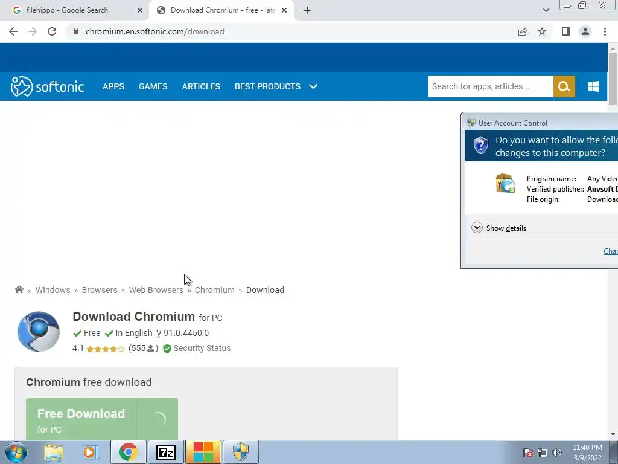The height and width of the screenshot is (464, 618).
Task: Click the volume speaker tray icon
Action: click(556, 453)
